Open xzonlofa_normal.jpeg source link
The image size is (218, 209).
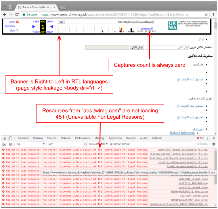click(x=193, y=187)
